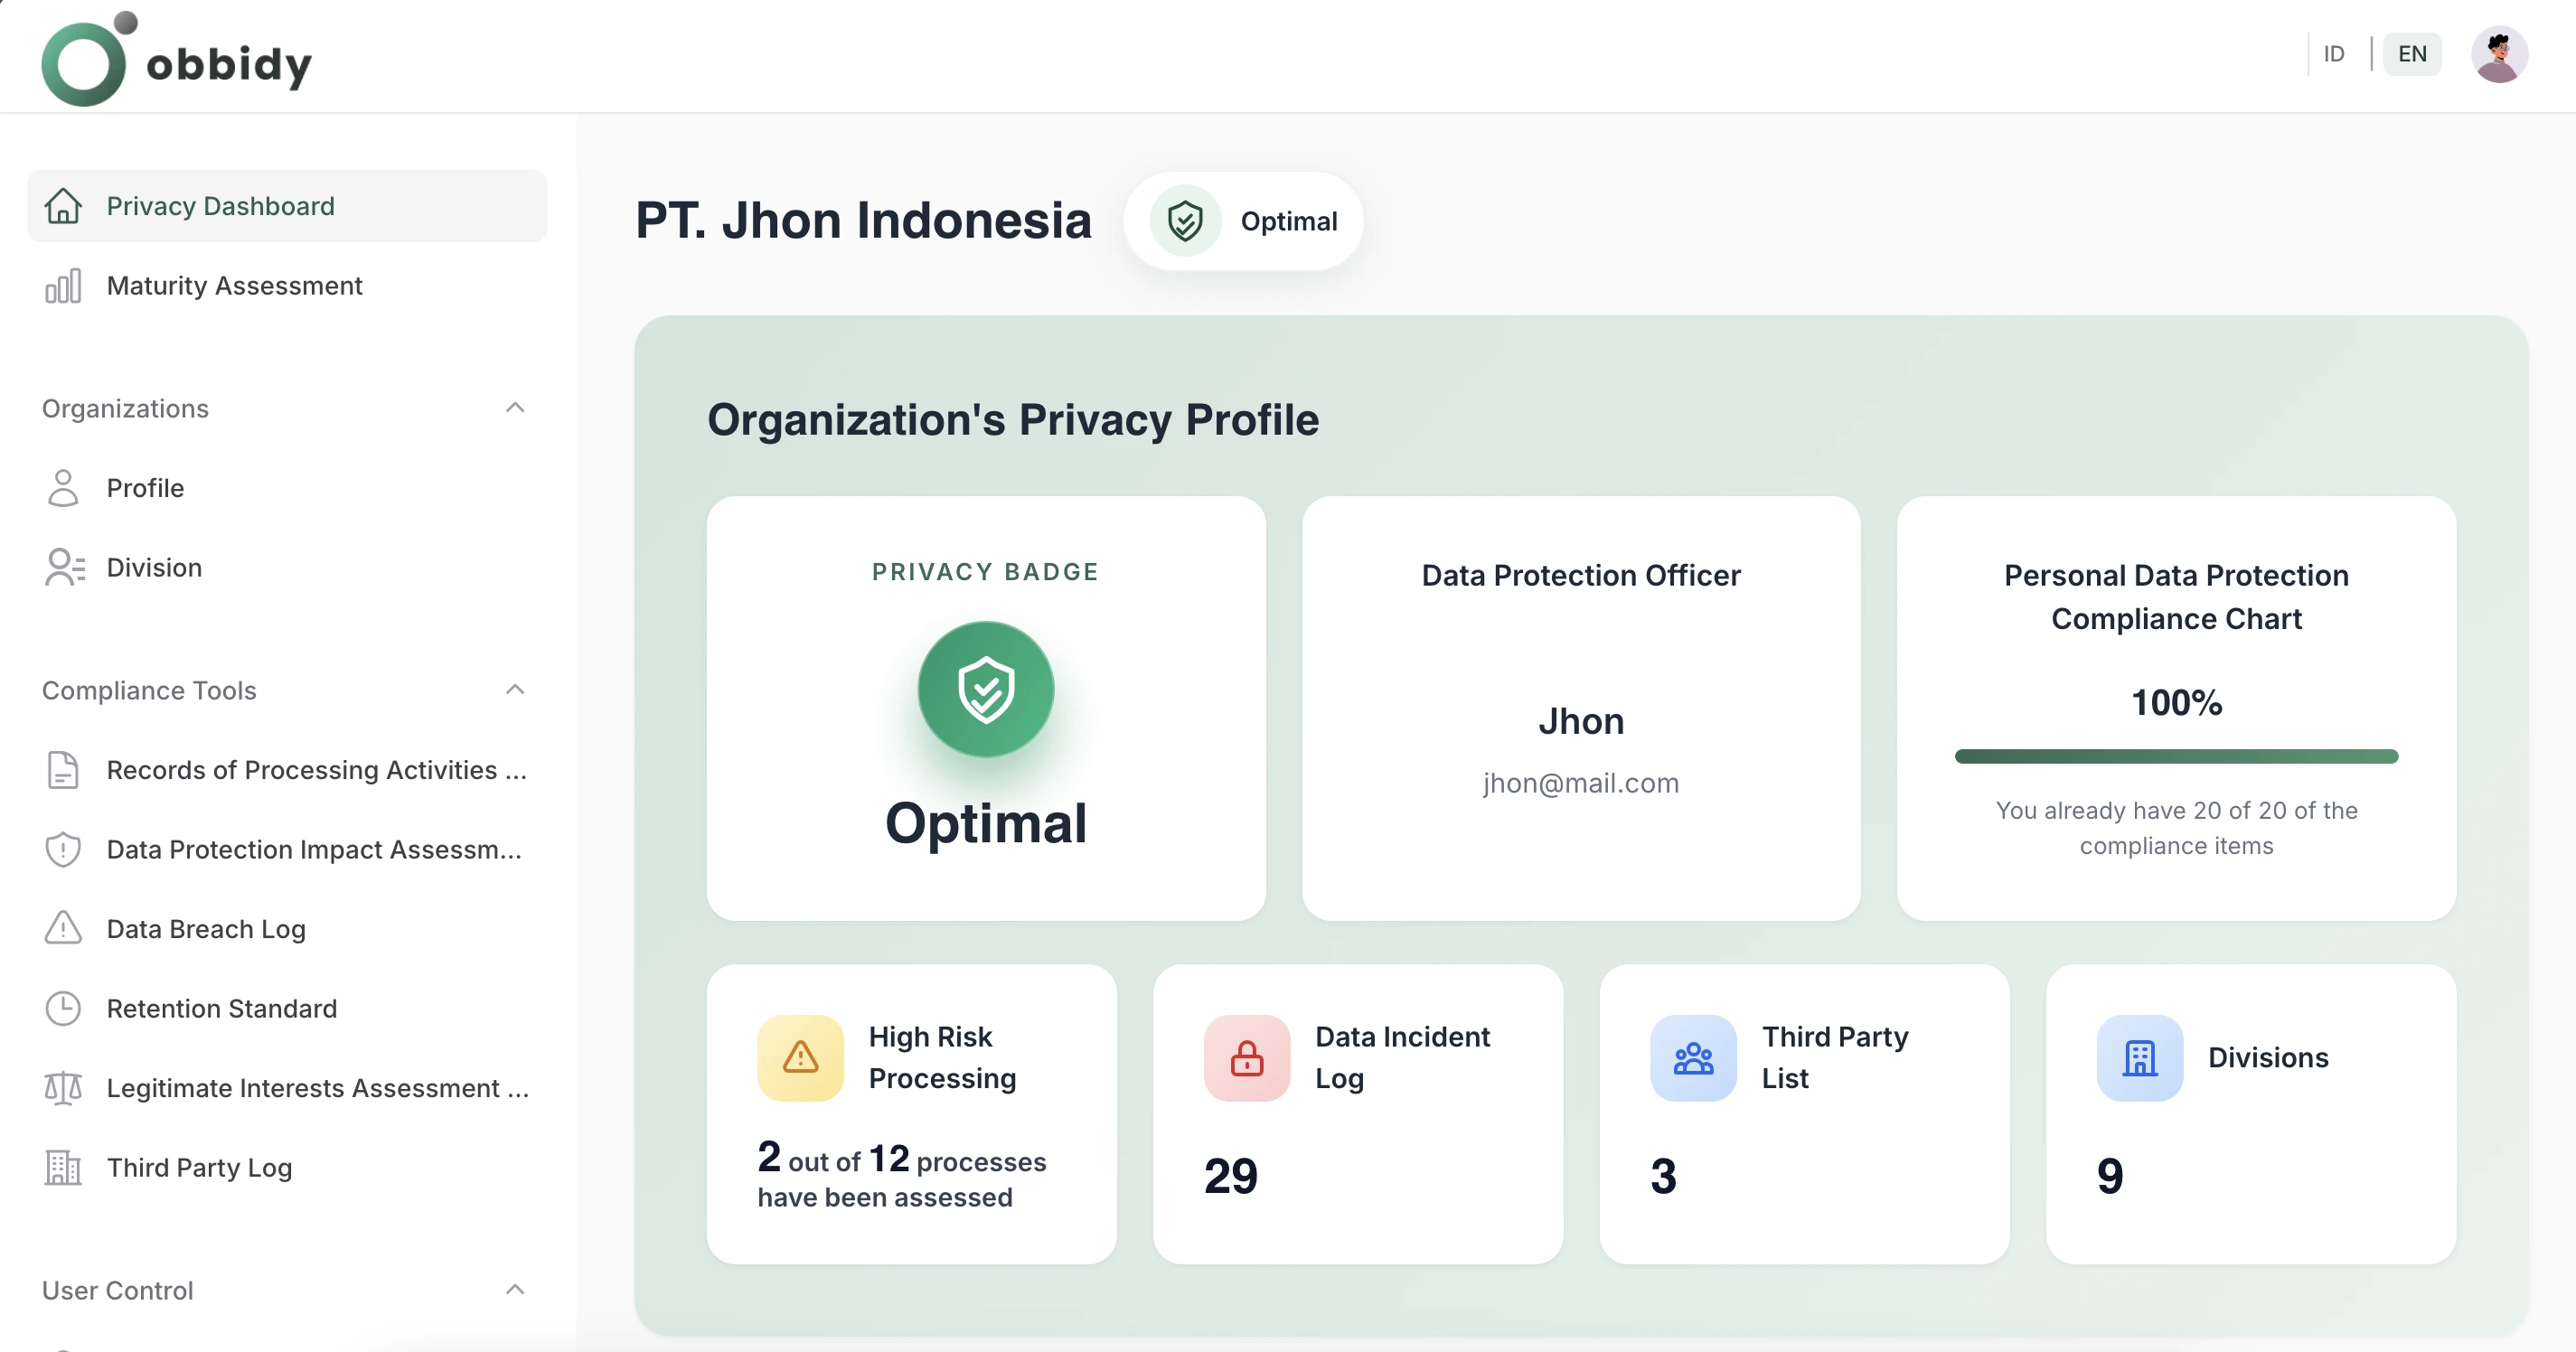The image size is (2576, 1352).
Task: Click the Maturity Assessment chart icon
Action: tap(64, 286)
